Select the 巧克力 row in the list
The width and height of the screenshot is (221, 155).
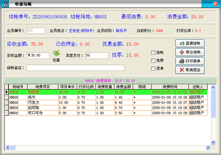coord(106,103)
